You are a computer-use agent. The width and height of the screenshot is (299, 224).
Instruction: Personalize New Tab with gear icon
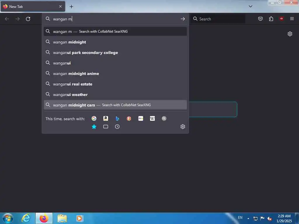coord(290,34)
